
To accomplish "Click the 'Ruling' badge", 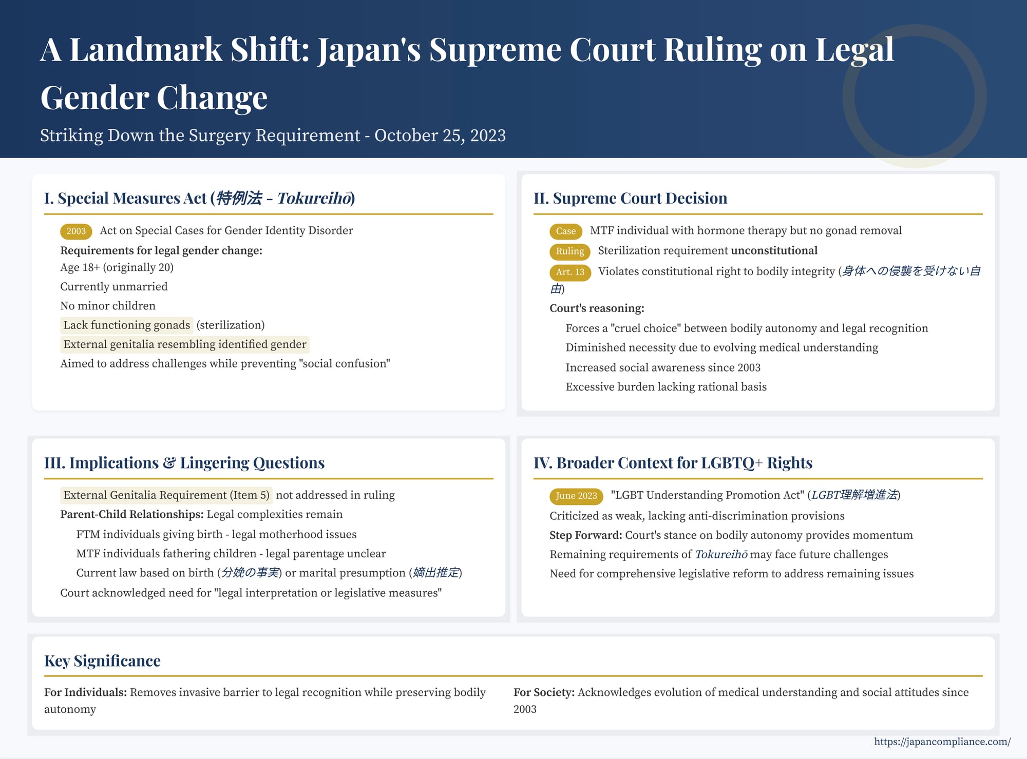I will pos(570,251).
